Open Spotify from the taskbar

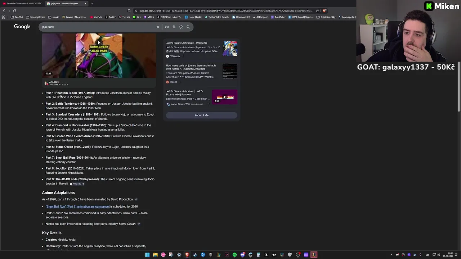click(234, 255)
